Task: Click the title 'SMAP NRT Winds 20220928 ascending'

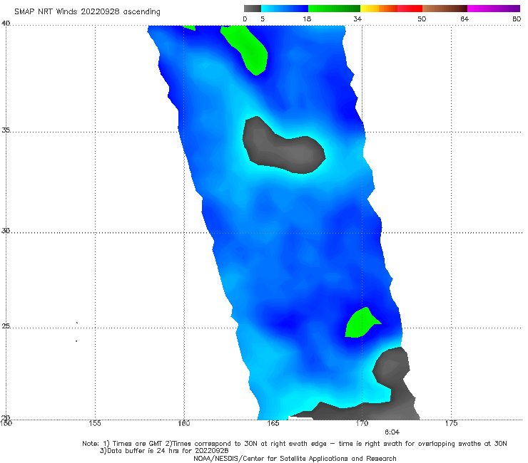Action: [x=87, y=12]
